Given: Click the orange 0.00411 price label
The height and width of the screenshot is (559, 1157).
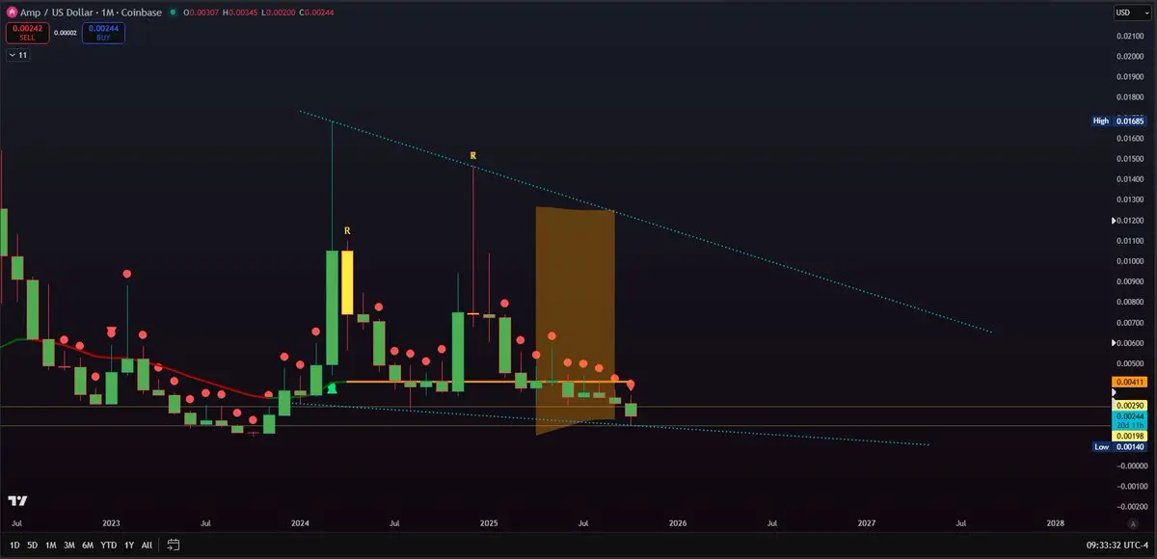Looking at the screenshot, I should (x=1130, y=382).
